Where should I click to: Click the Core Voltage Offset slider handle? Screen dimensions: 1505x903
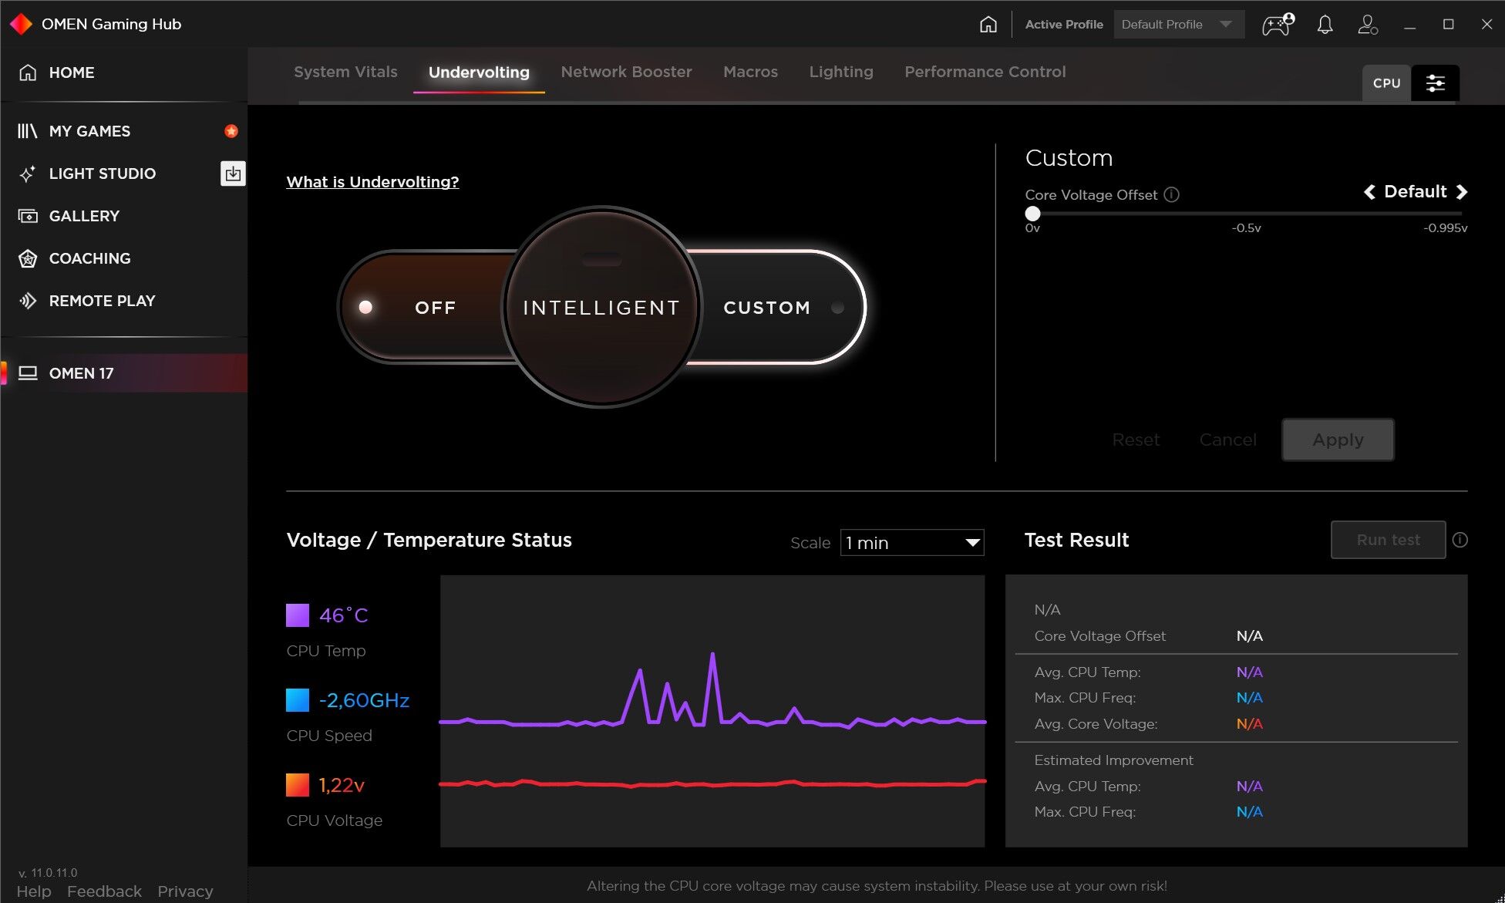click(1032, 214)
